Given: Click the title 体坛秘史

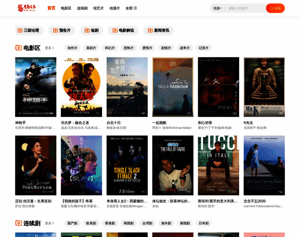Looking at the screenshot, I should click(172, 201).
